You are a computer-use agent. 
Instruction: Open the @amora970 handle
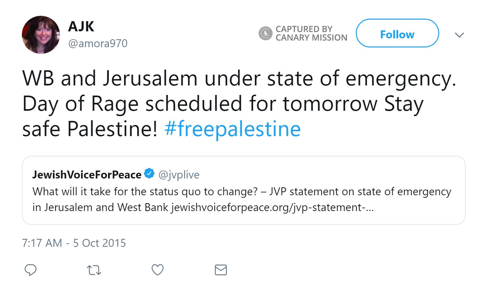tap(98, 43)
